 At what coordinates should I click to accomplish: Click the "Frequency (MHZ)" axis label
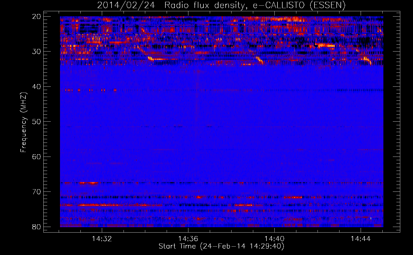click(x=23, y=122)
